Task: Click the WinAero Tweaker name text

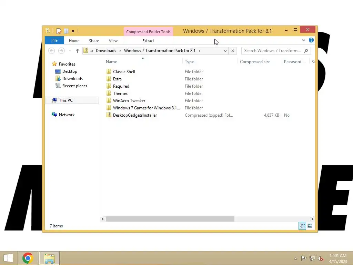Action: pyautogui.click(x=129, y=100)
